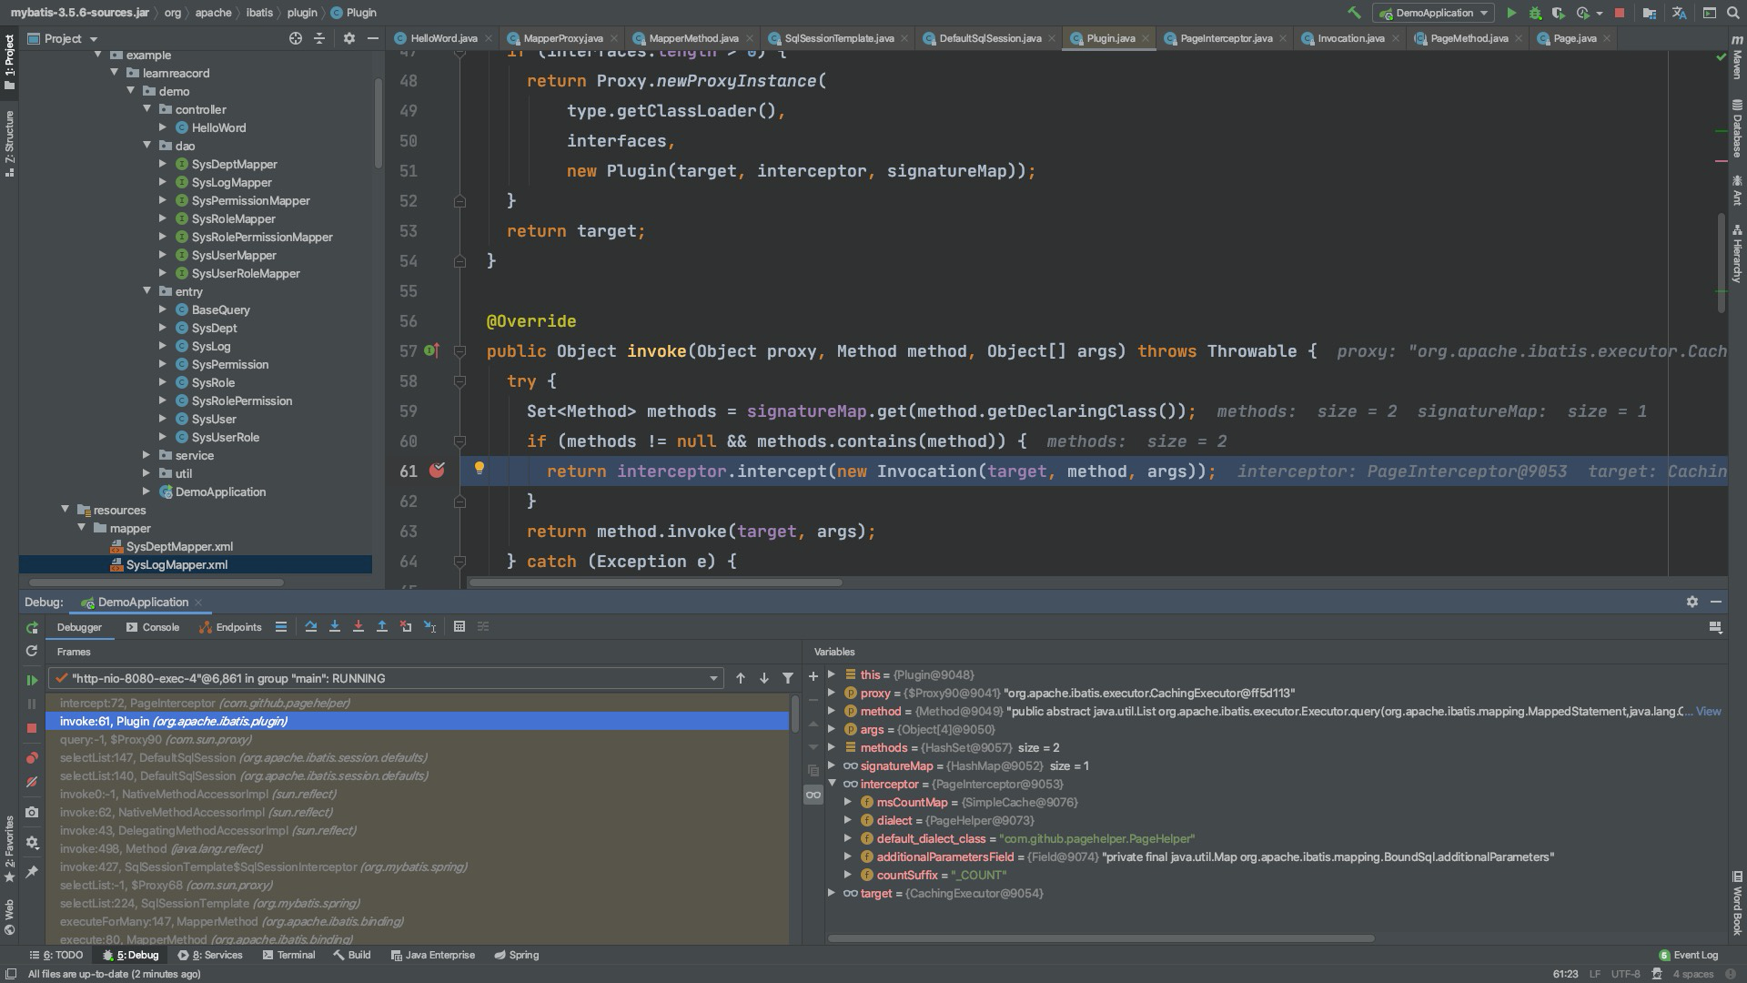
Task: Expand the signatureMap variable node
Action: click(x=832, y=765)
